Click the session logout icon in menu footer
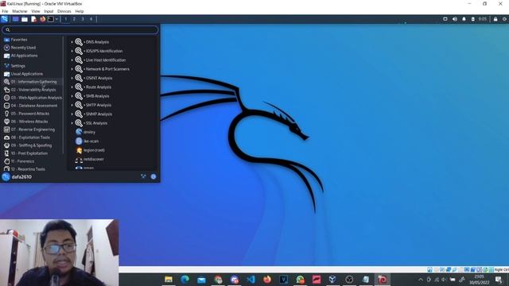509x286 pixels. (153, 176)
